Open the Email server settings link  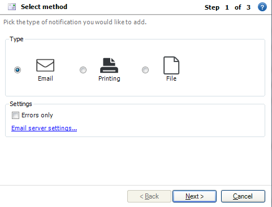tap(44, 128)
